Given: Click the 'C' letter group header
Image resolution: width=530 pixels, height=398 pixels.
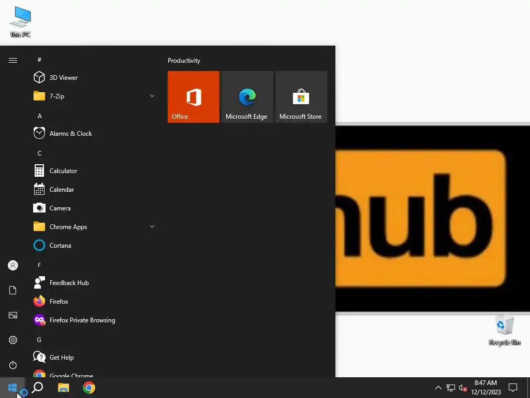Looking at the screenshot, I should click(39, 153).
